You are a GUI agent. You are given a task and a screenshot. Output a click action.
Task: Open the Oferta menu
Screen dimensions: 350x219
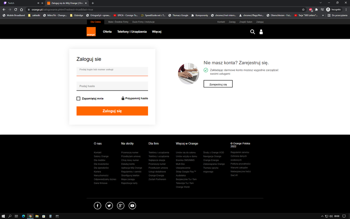107,32
